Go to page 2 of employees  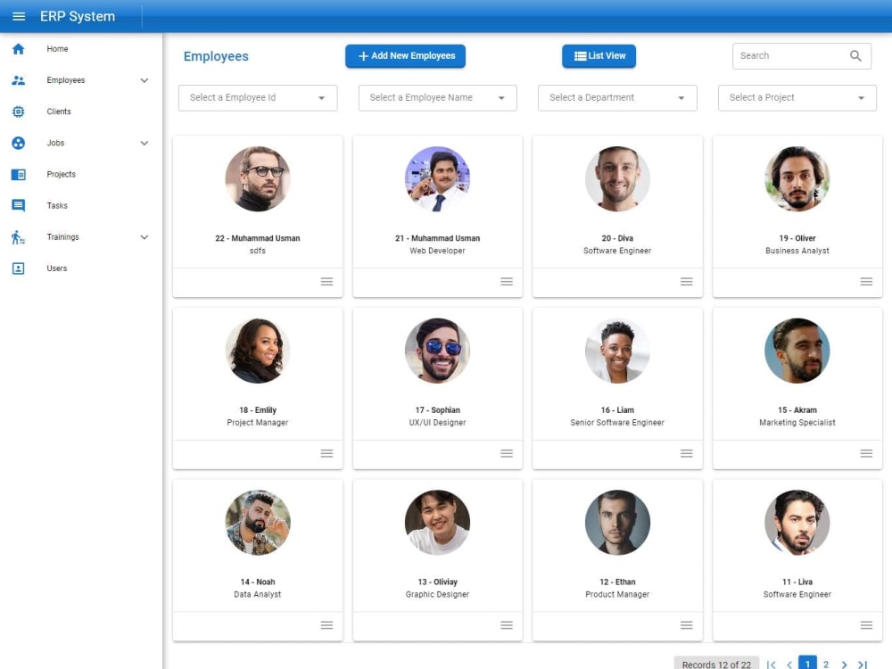point(826,664)
